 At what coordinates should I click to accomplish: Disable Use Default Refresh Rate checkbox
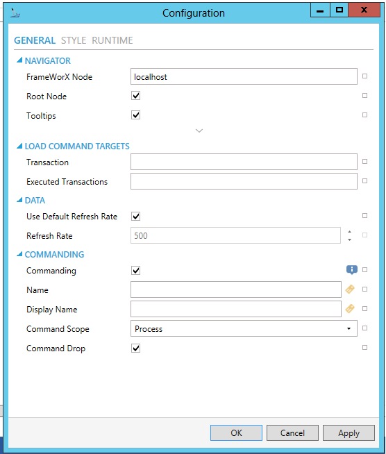tap(135, 217)
